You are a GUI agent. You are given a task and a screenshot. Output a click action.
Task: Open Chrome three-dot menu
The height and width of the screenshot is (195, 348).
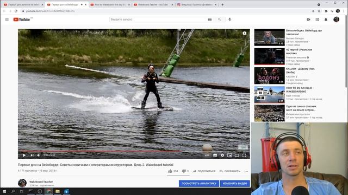tap(344, 11)
